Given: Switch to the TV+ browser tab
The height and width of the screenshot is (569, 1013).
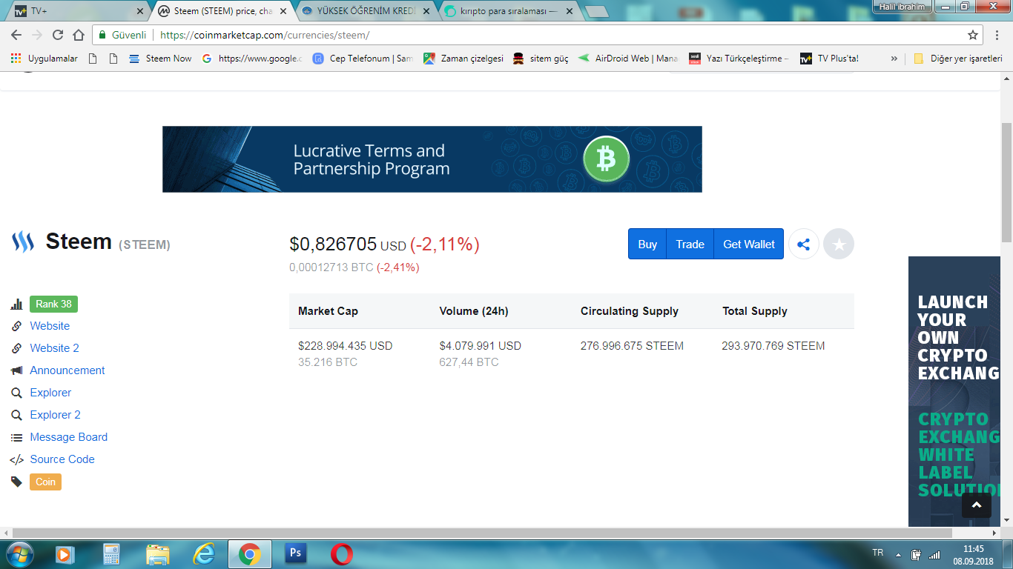Looking at the screenshot, I should tap(78, 12).
